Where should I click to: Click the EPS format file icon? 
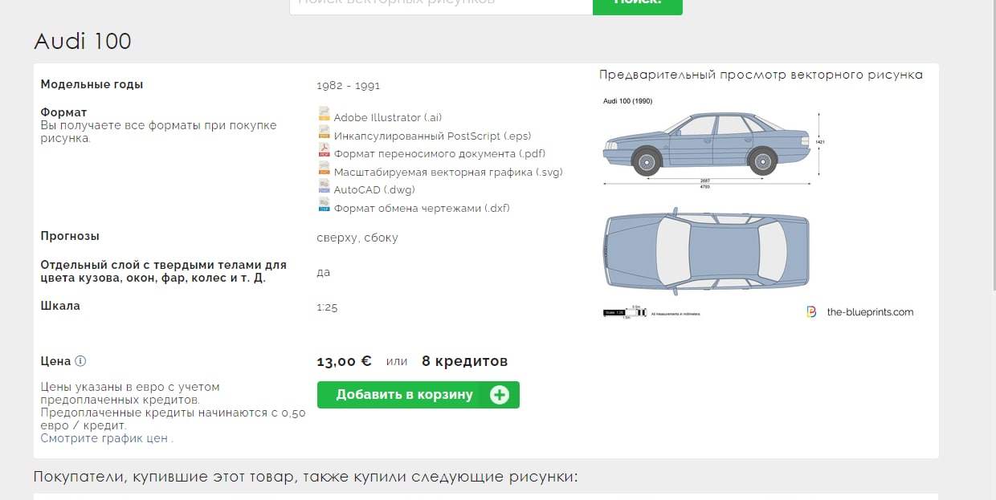[324, 132]
